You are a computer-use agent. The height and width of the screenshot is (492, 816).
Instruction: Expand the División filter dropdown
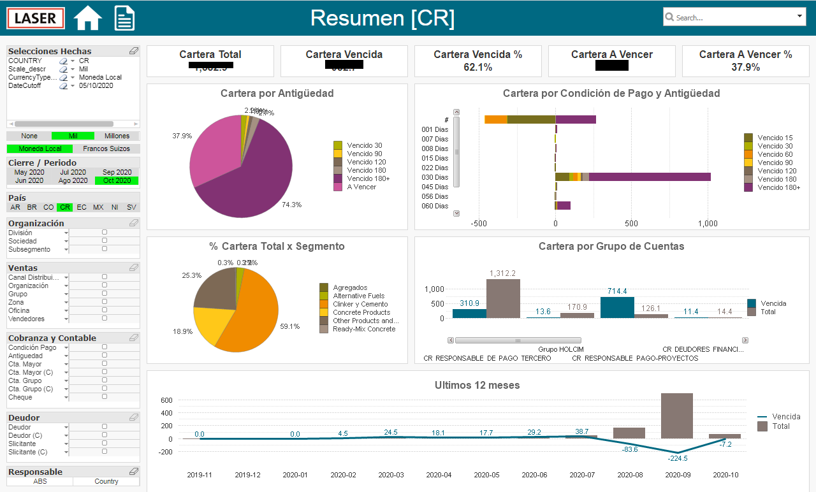click(66, 233)
